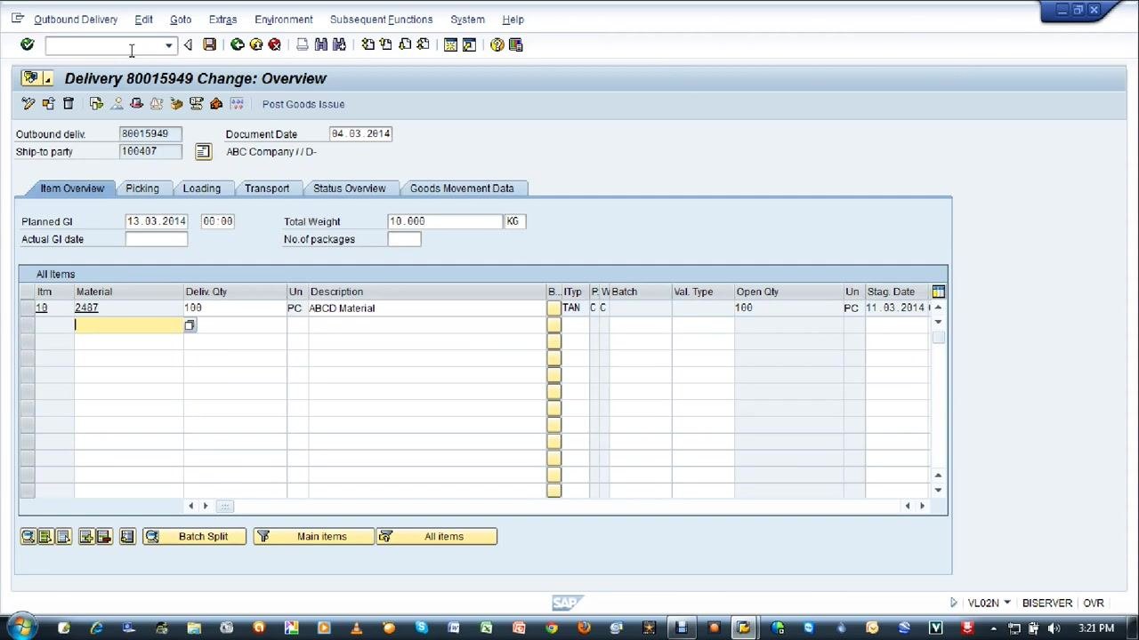Click the Help question mark icon
This screenshot has height=640, width=1139.
(x=497, y=44)
